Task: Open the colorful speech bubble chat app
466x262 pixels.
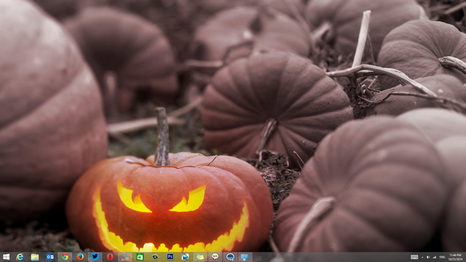Action: (215, 257)
